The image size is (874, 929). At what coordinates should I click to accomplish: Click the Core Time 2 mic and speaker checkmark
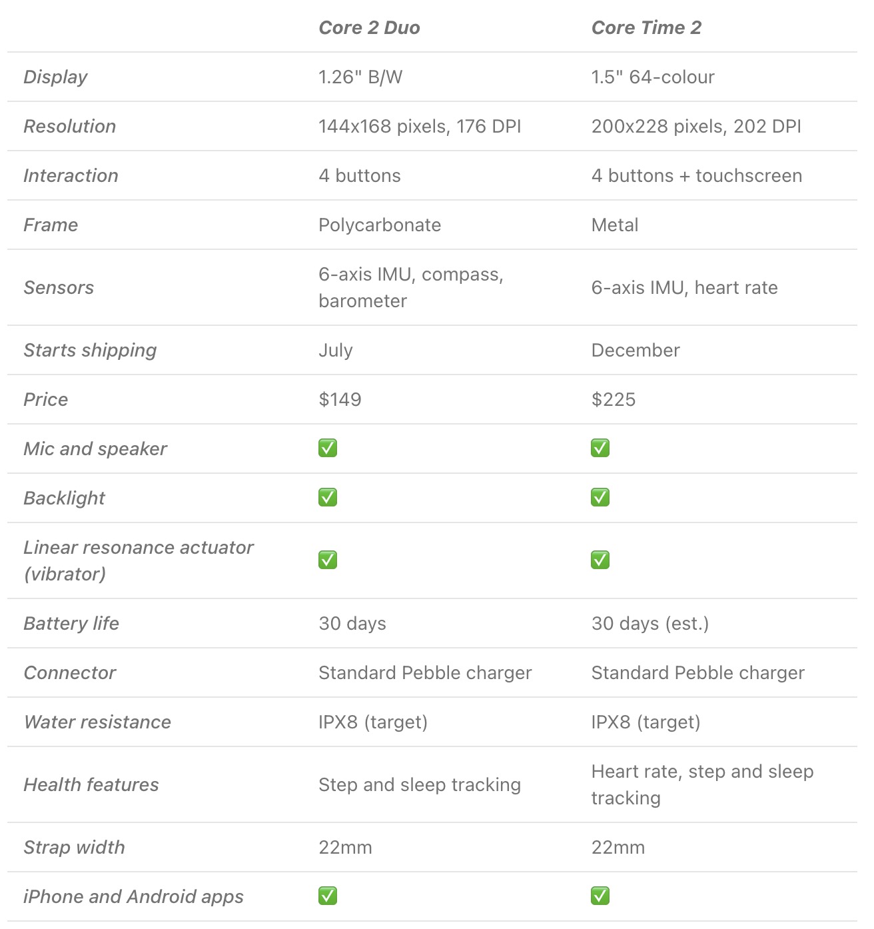click(600, 449)
